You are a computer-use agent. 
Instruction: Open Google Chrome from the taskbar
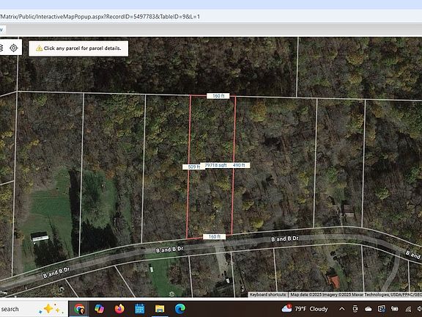coord(79,309)
